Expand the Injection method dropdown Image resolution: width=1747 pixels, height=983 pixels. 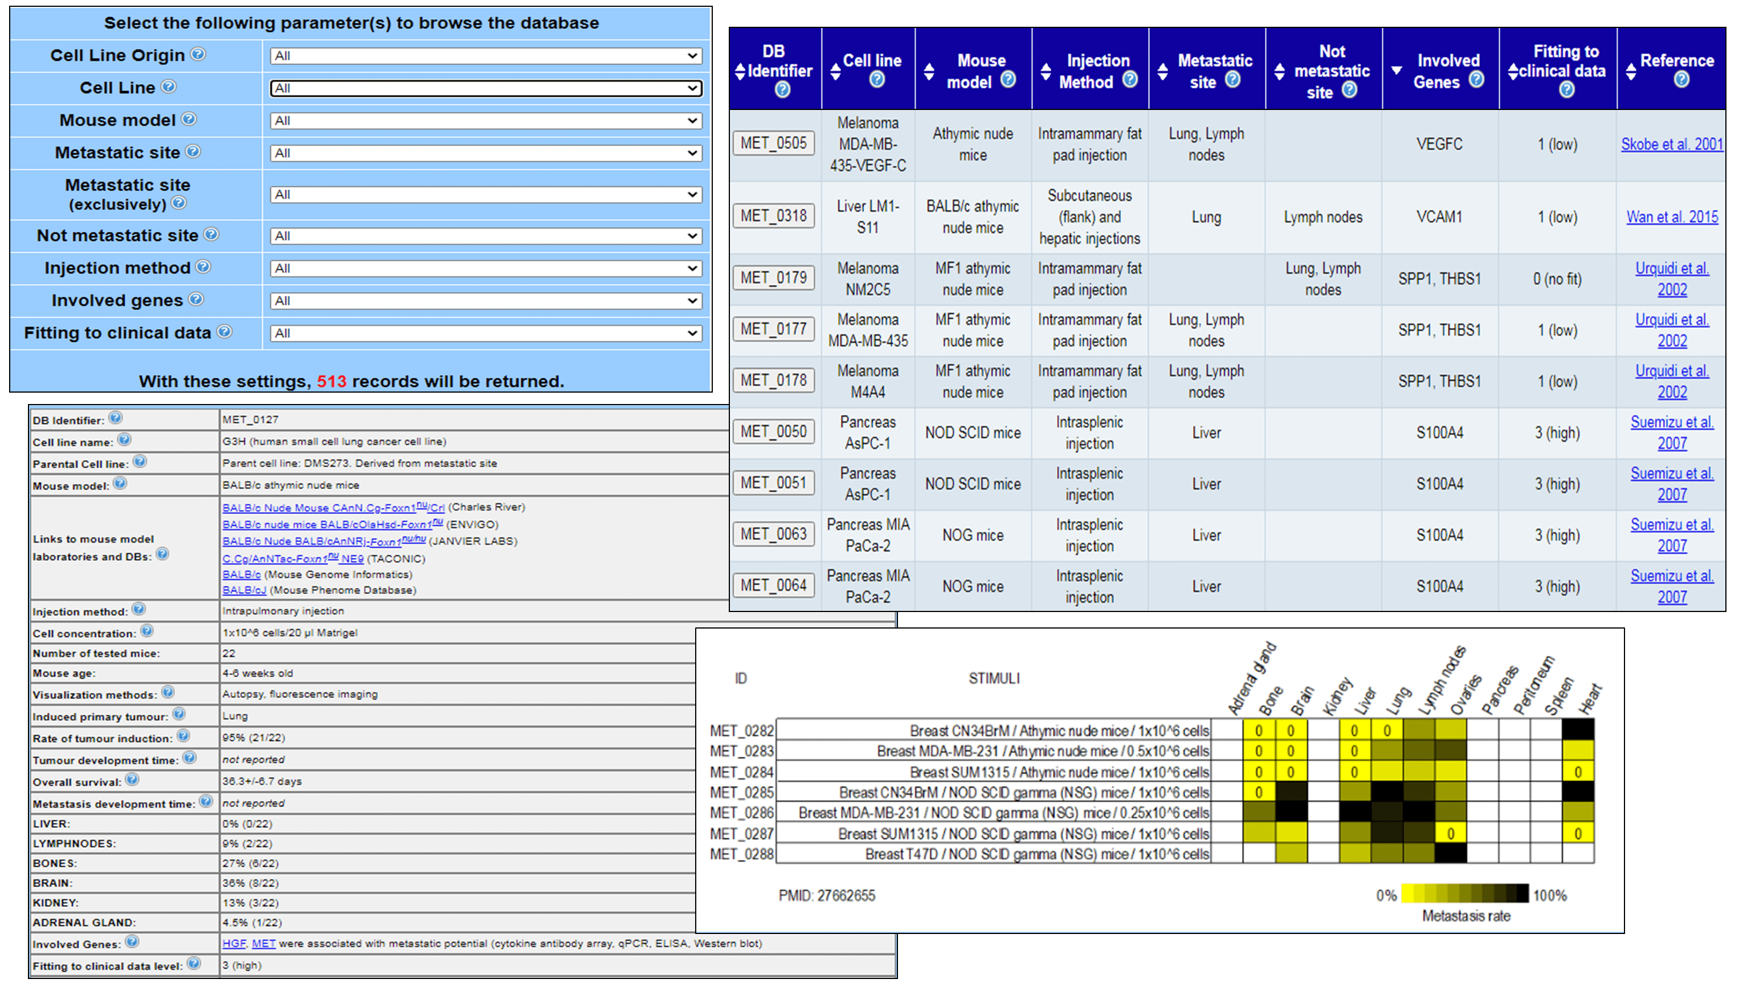(485, 268)
